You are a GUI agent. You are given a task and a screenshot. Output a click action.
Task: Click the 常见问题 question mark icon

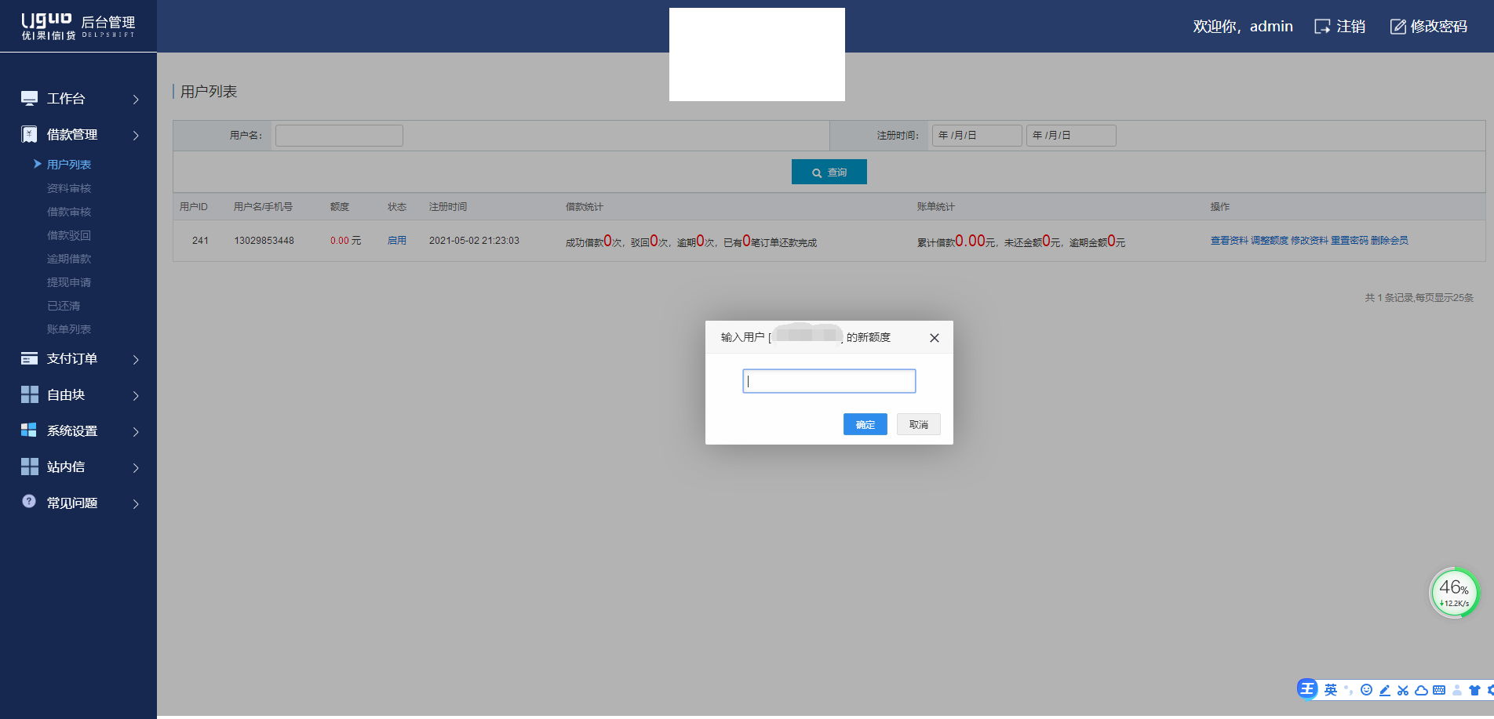coord(29,501)
